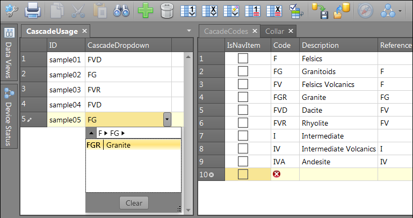Viewport: 413px width, 218px height.
Task: Switch to the Collar tab
Action: tap(274, 31)
